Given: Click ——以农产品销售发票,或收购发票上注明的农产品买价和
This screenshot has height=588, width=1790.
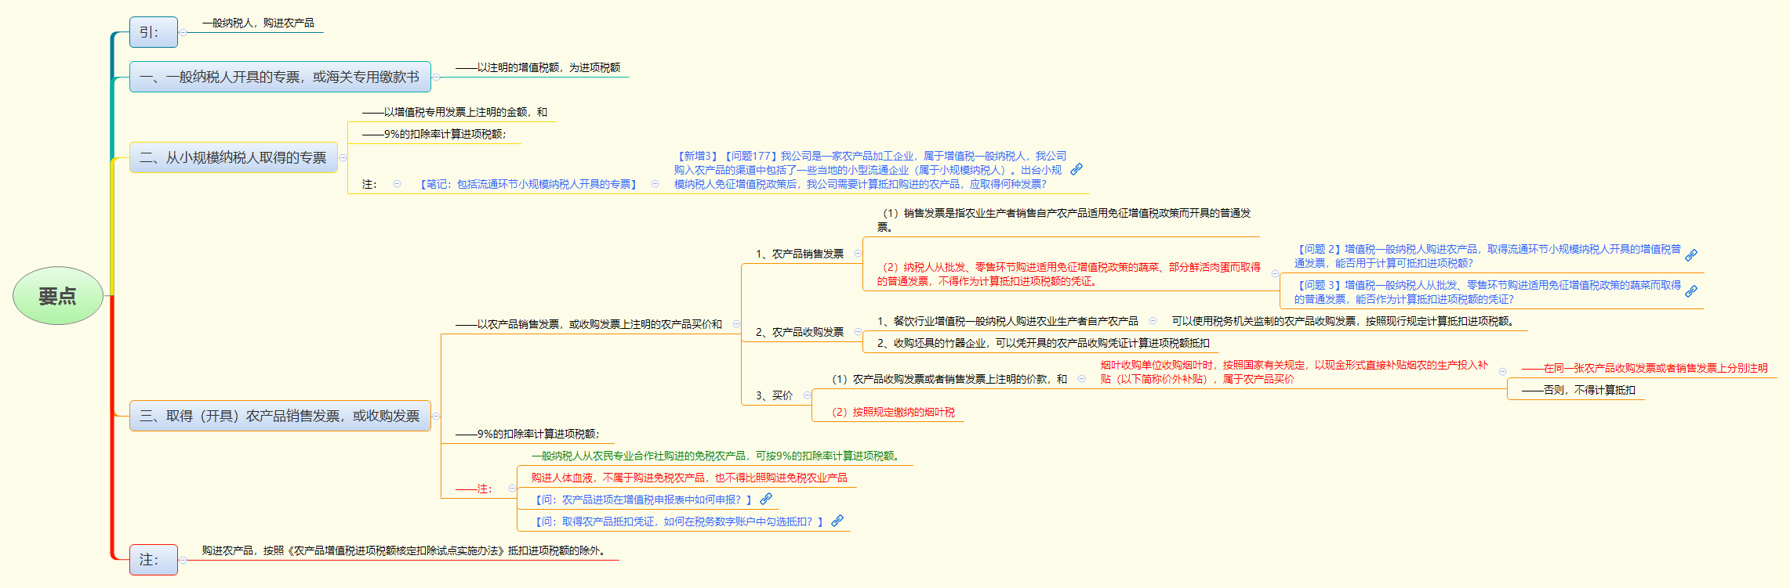Looking at the screenshot, I should click(x=589, y=324).
